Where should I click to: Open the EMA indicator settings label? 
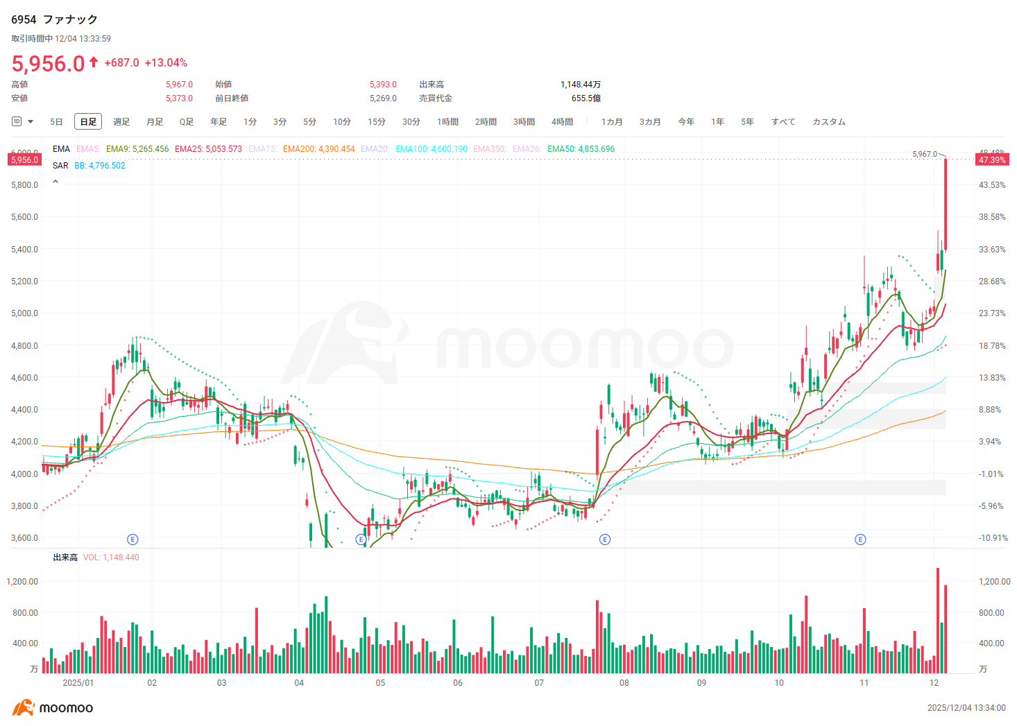61,149
